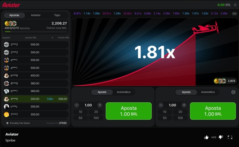The height and width of the screenshot is (147, 239).
Task: Switch left panel to Automático mode
Action: pos(124,92)
